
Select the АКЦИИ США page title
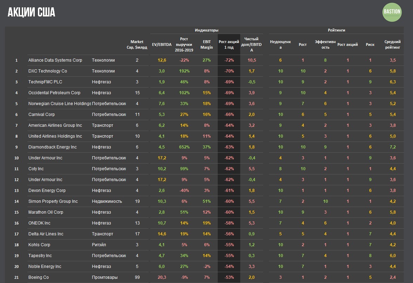coord(31,12)
